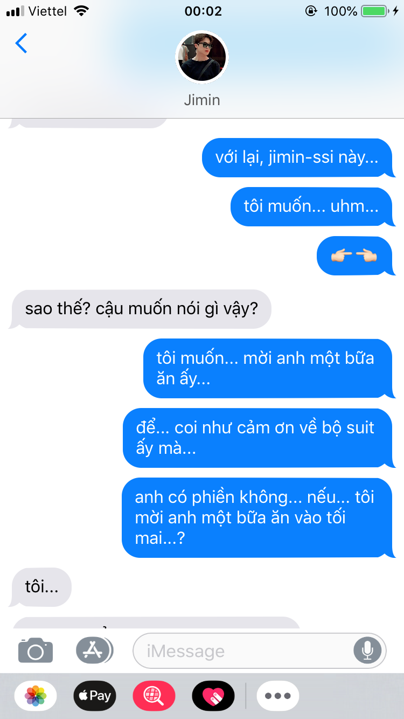Tap the back chevron arrow
Screen dimensions: 404x719
[x=21, y=43]
